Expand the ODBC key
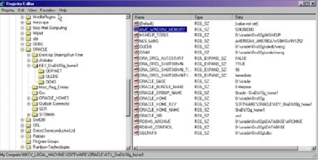Screen dimensions: 319x160 point(22,44)
